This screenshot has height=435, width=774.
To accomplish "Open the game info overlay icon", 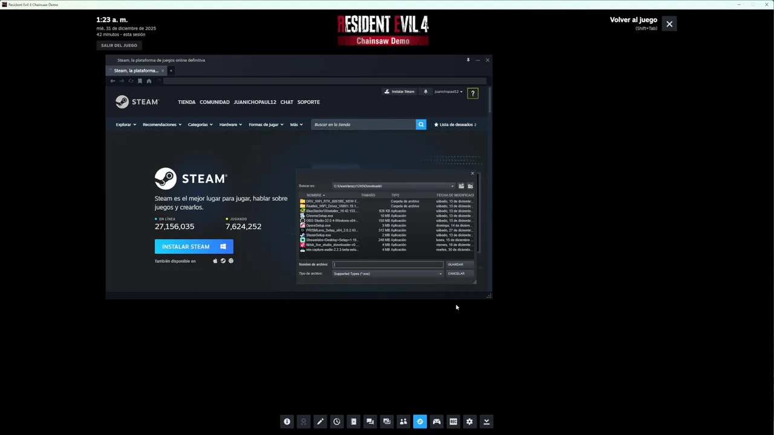I will [x=287, y=422].
